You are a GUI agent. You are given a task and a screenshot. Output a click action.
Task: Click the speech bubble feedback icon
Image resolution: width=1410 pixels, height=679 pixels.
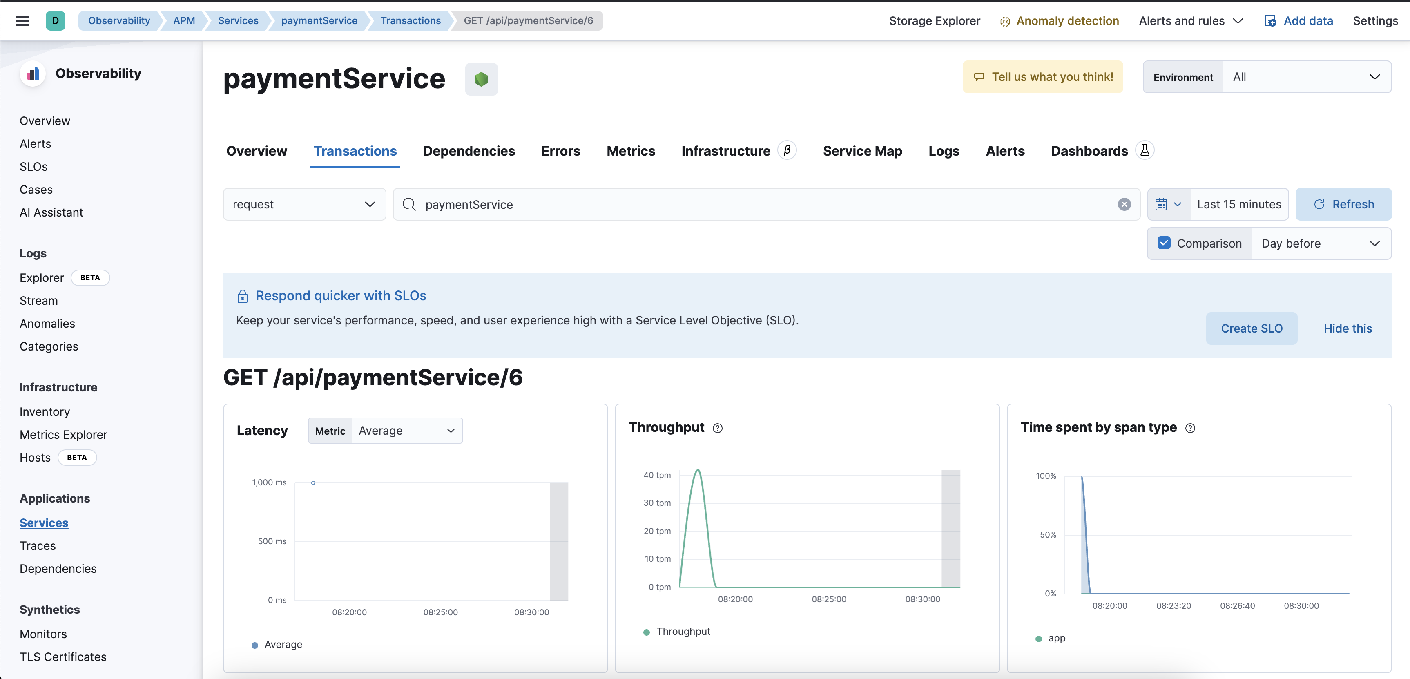click(979, 77)
